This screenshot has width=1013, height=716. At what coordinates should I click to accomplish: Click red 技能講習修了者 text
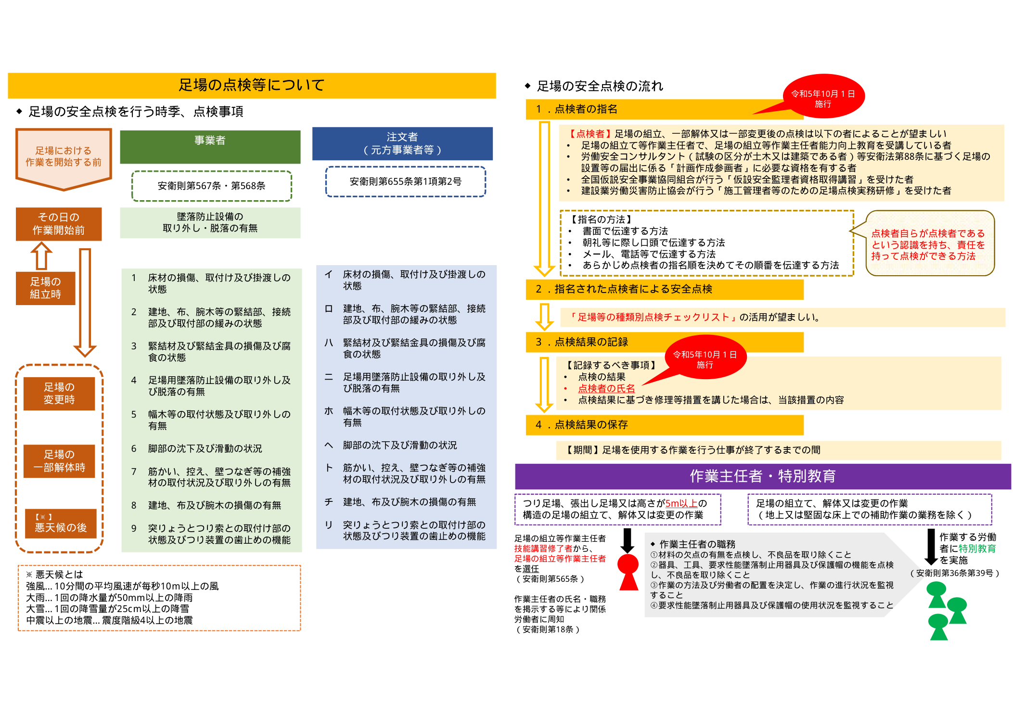(x=543, y=549)
